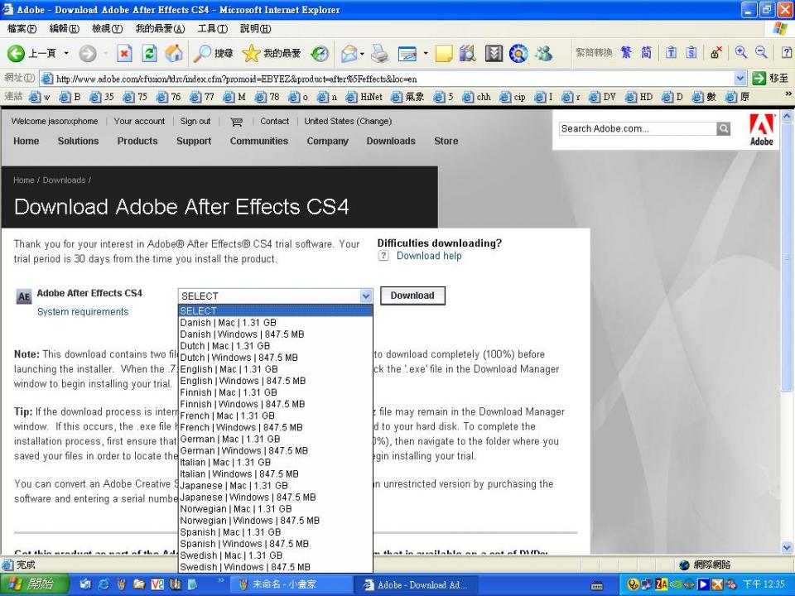This screenshot has width=795, height=596.
Task: Open the 編輯(E) Edit menu
Action: 65,29
